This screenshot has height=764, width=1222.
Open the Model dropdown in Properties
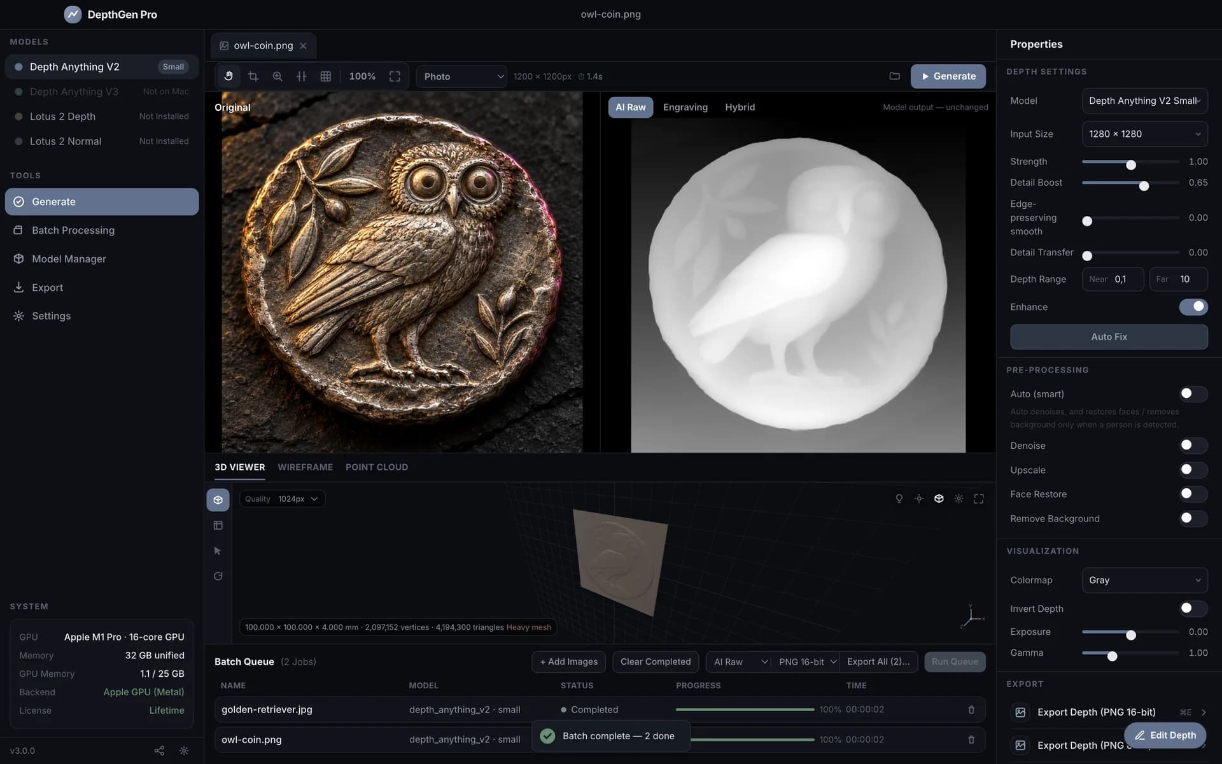click(1144, 101)
